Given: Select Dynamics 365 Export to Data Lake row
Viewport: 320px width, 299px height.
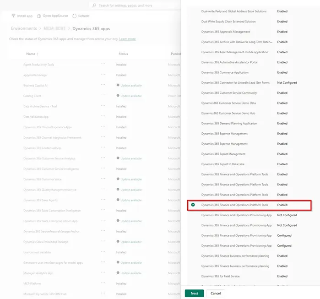Looking at the screenshot, I should point(249,164).
